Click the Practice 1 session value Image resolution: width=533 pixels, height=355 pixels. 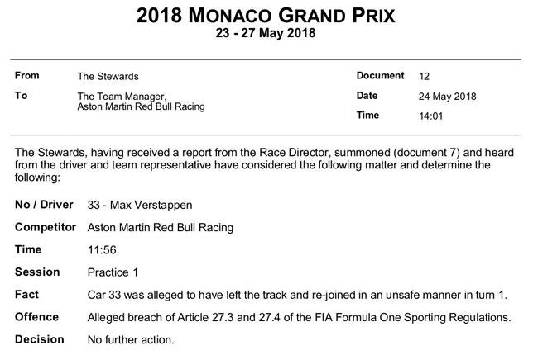coord(113,272)
